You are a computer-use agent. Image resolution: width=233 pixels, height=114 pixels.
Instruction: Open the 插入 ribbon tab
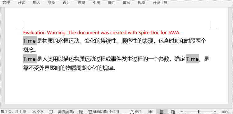pos(36,2)
